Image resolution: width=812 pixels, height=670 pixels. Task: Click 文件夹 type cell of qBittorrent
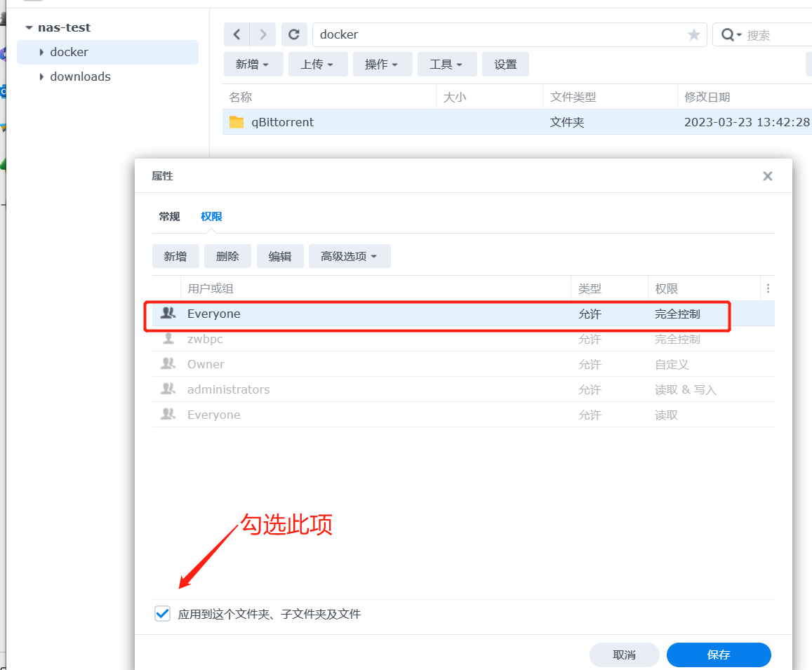click(x=567, y=122)
